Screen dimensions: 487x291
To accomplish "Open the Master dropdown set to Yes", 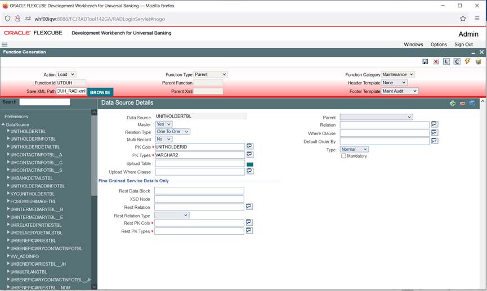I will tap(163, 124).
